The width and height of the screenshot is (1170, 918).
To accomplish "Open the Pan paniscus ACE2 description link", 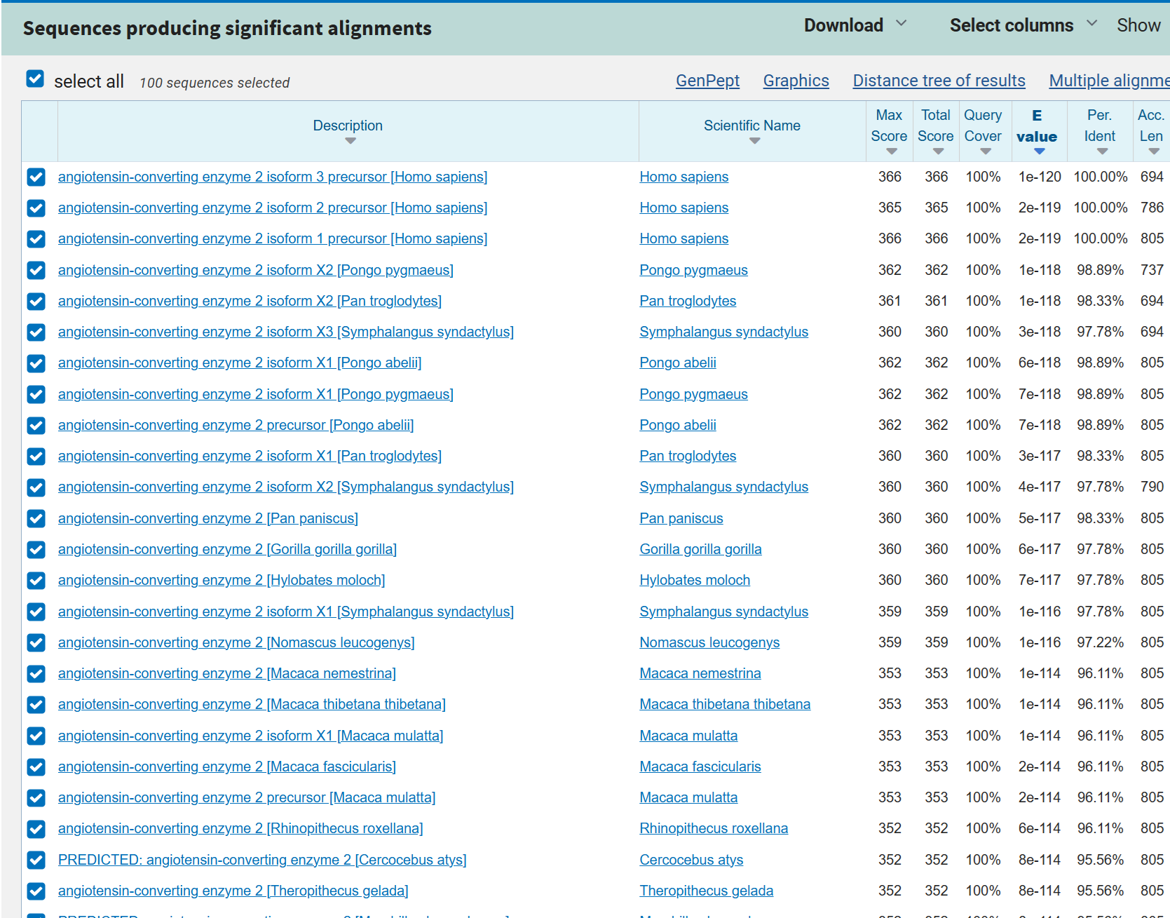I will point(208,518).
